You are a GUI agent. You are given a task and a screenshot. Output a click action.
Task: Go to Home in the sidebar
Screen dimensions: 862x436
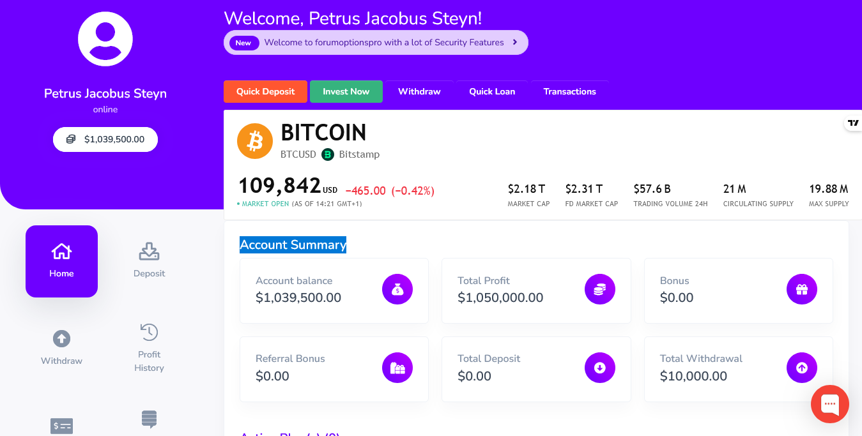point(61,261)
